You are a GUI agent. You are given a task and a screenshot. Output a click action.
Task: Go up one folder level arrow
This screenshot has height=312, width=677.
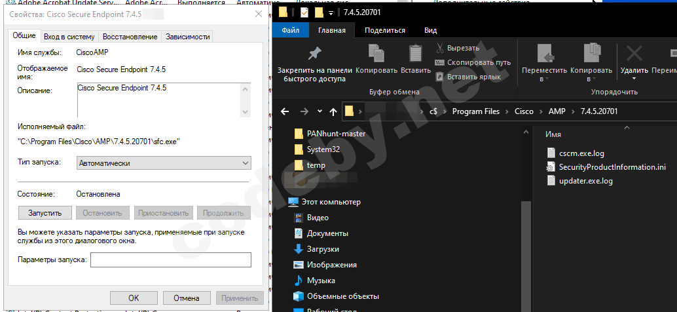(333, 111)
